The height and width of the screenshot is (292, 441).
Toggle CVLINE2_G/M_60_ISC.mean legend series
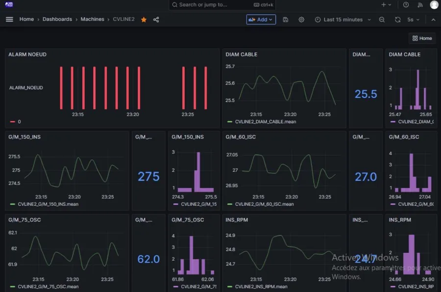(x=265, y=204)
